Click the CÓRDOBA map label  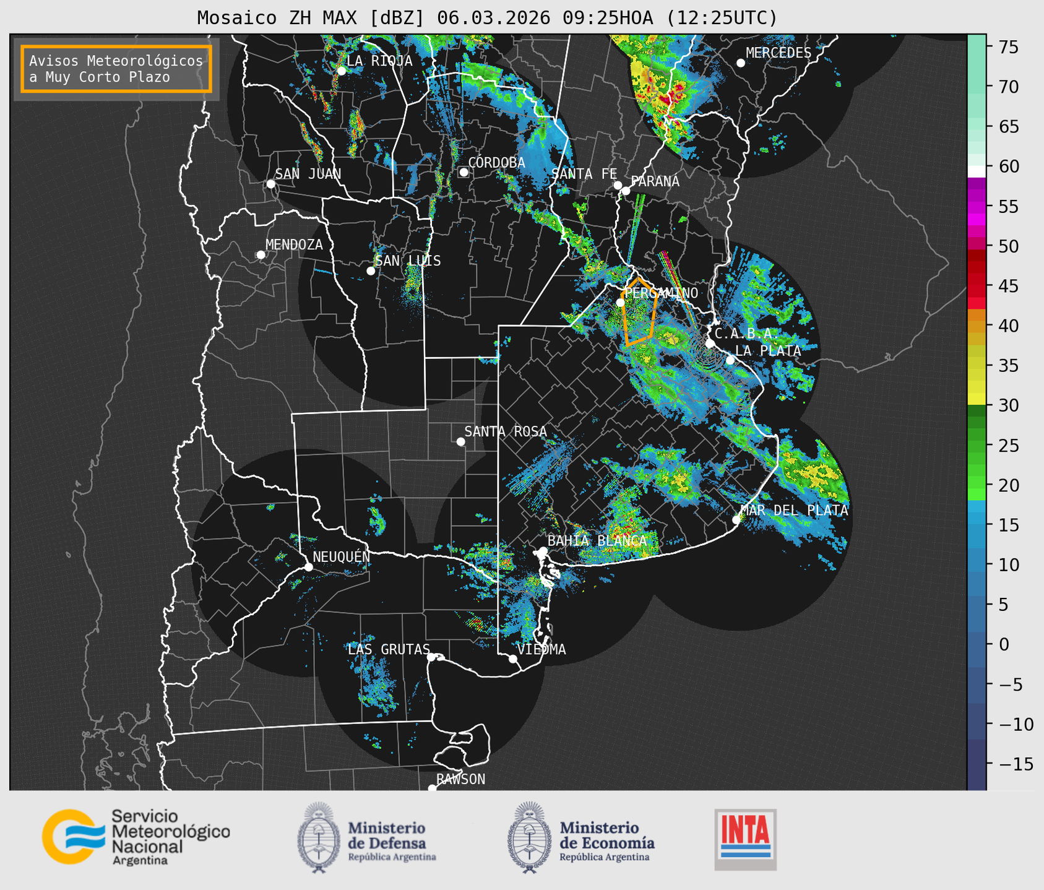496,162
